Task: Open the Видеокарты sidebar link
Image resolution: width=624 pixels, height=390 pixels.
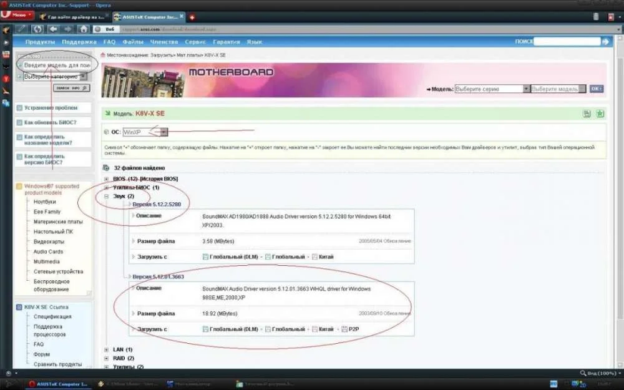Action: (x=49, y=241)
